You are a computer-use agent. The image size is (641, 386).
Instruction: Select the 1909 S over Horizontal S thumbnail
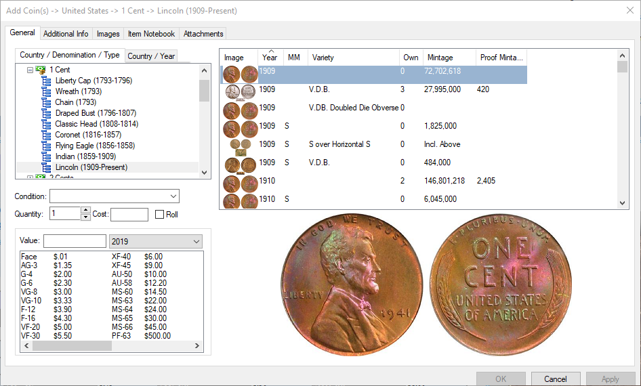[241, 147]
